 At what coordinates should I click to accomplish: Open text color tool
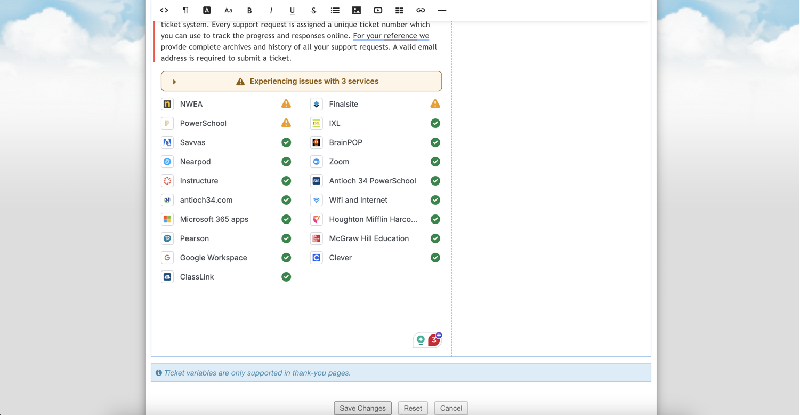tap(207, 10)
